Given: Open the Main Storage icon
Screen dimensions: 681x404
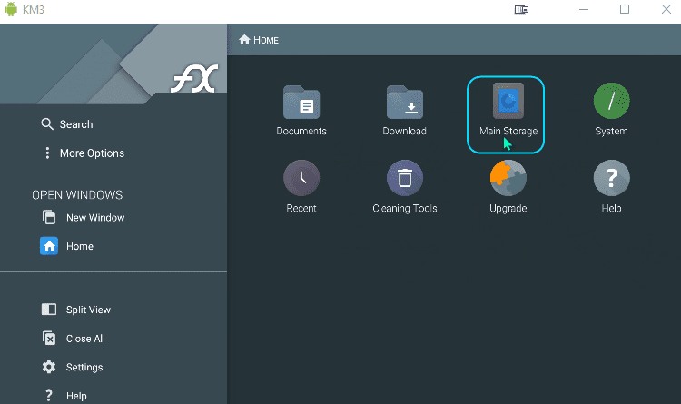Looking at the screenshot, I should 508,101.
